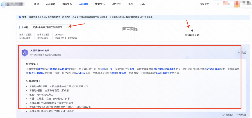Click the 添加对比人群 label
This screenshot has width=252, height=118.
[192, 35]
